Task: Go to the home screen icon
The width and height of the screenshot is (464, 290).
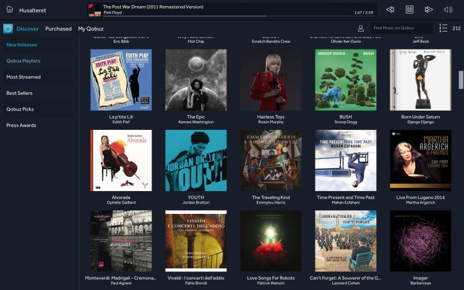Action: coord(9,9)
